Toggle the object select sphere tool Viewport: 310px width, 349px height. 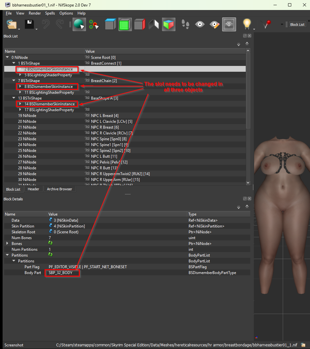pos(79,24)
